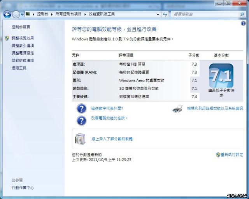The height and width of the screenshot is (199, 249).
Task: Click the 由最低子分數決定 caption
Action: (x=221, y=93)
